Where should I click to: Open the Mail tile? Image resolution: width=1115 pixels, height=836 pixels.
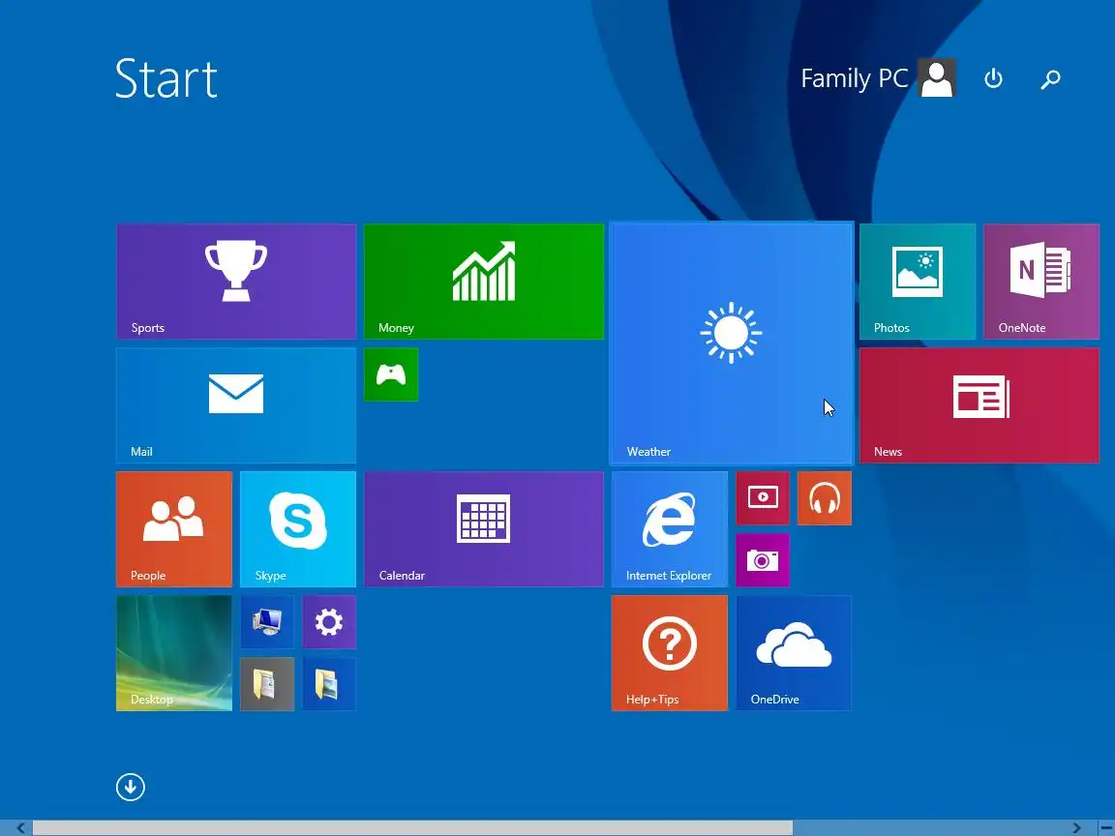(236, 405)
